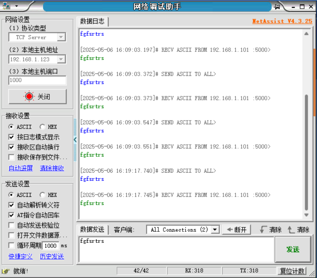
Task: Click log line timestamped 16:09:03.197
Action: point(175,50)
